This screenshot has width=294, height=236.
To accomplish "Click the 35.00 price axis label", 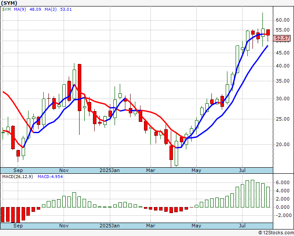I will [283, 81].
